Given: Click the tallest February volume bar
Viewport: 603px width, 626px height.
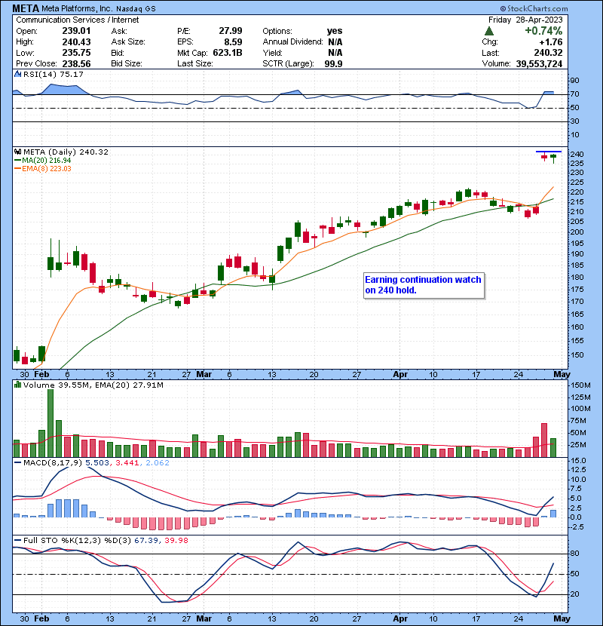Looking at the screenshot, I should [x=51, y=423].
